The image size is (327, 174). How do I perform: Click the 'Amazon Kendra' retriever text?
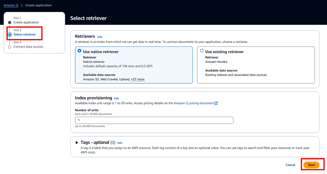click(x=216, y=62)
